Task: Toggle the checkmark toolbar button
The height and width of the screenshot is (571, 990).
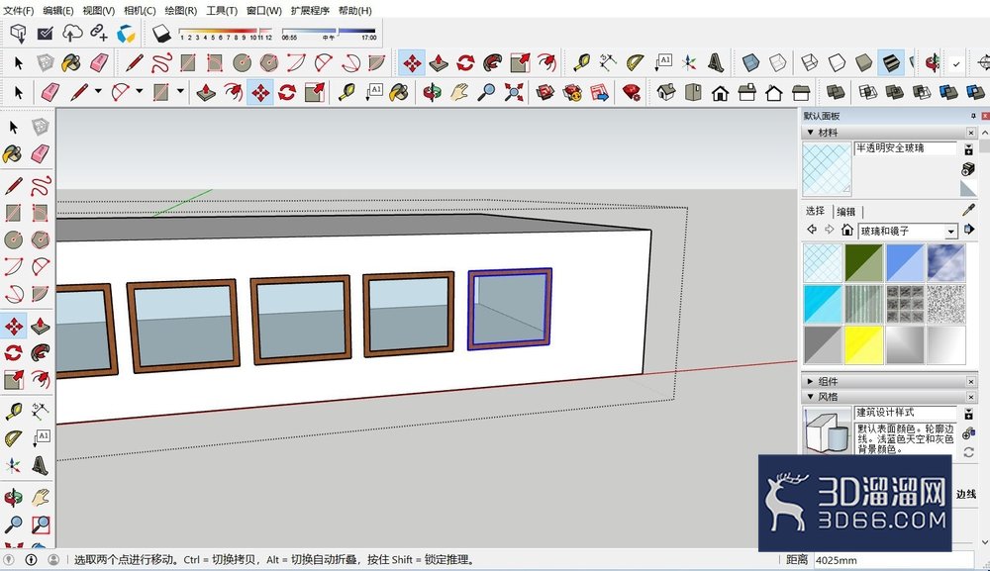Action: click(956, 63)
